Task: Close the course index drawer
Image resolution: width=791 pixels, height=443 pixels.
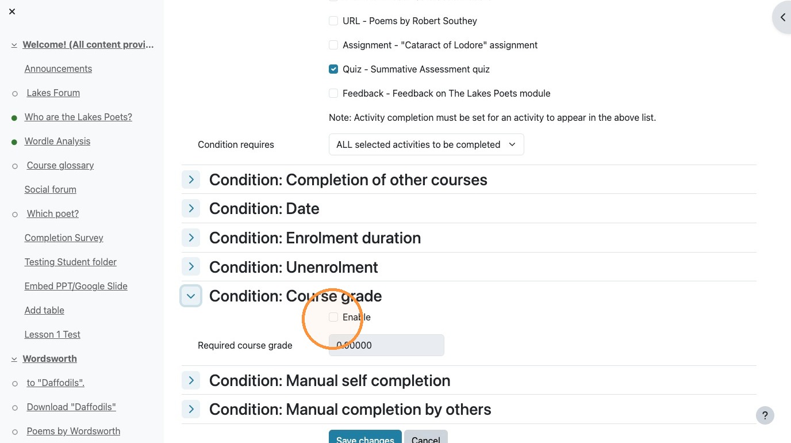Action: click(12, 12)
